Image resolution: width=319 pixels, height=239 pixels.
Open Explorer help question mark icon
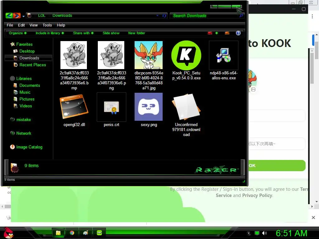(238, 33)
